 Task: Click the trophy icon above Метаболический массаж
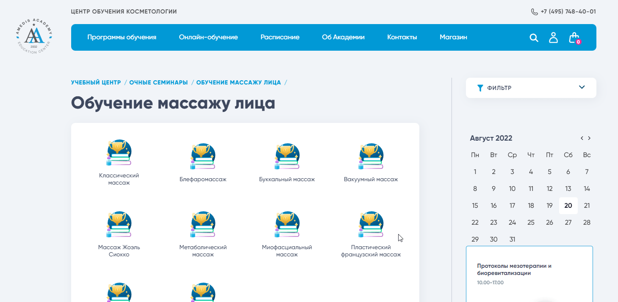click(x=203, y=224)
